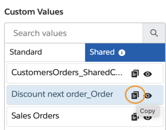Click empty space inside Sales Orders row
166x130 pixels.
coord(94,117)
